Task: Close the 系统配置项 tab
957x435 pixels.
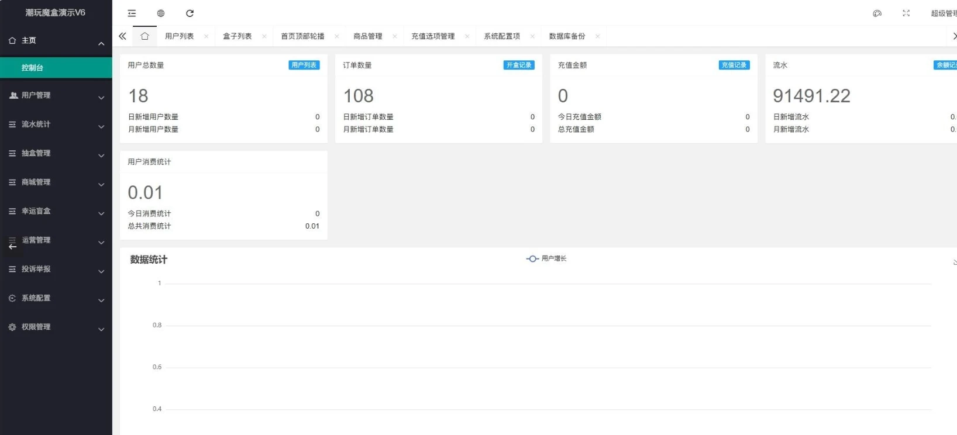Action: click(x=532, y=36)
